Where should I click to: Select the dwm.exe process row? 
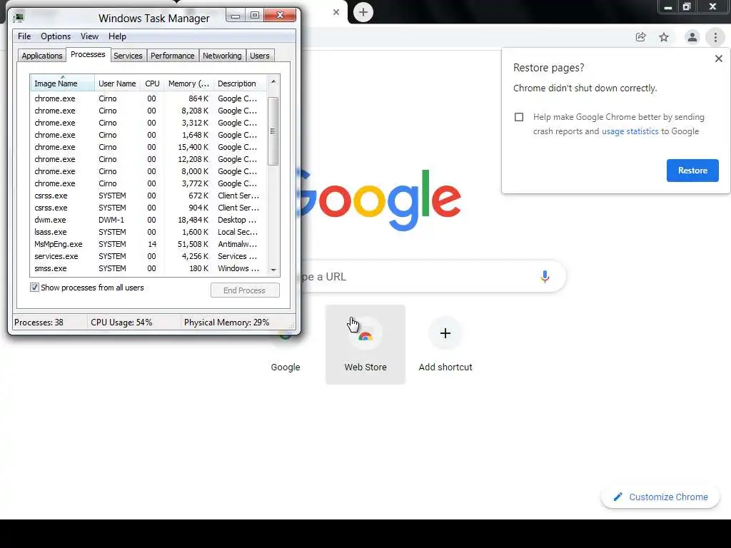pyautogui.click(x=148, y=220)
